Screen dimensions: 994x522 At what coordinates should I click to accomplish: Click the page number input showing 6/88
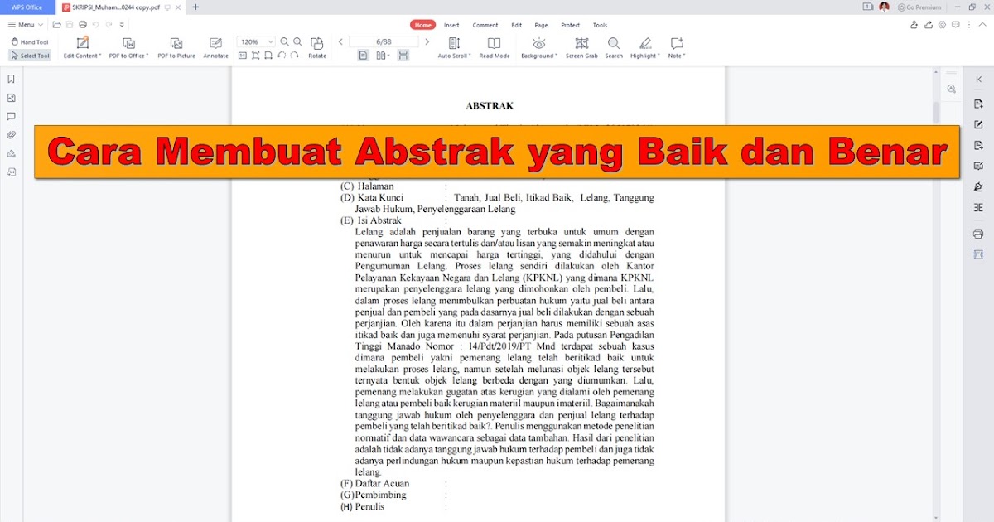pos(384,39)
